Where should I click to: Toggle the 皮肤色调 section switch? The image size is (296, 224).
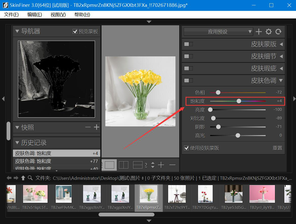click(188, 81)
